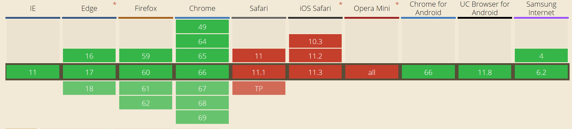
Task: Select the Chrome column header
Action: click(202, 8)
